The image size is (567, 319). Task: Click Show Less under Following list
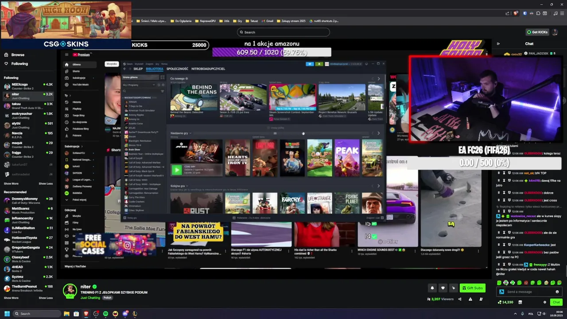pyautogui.click(x=46, y=183)
